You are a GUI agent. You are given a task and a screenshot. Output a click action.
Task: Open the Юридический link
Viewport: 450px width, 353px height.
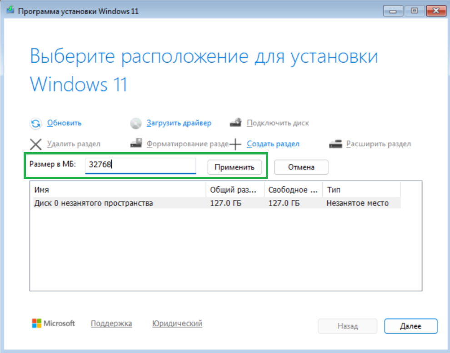coord(177,323)
